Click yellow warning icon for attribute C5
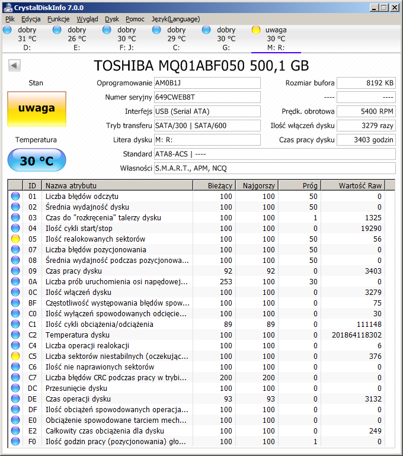Screen dimensions: 403x456 (x=15, y=357)
